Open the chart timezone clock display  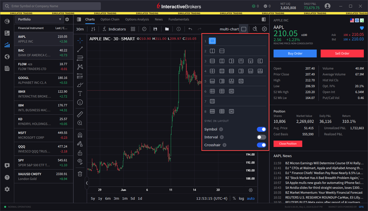pyautogui.click(x=212, y=198)
